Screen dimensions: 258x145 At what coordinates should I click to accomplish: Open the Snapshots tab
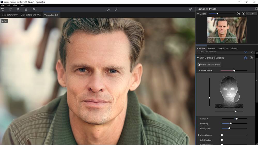[x=223, y=48]
